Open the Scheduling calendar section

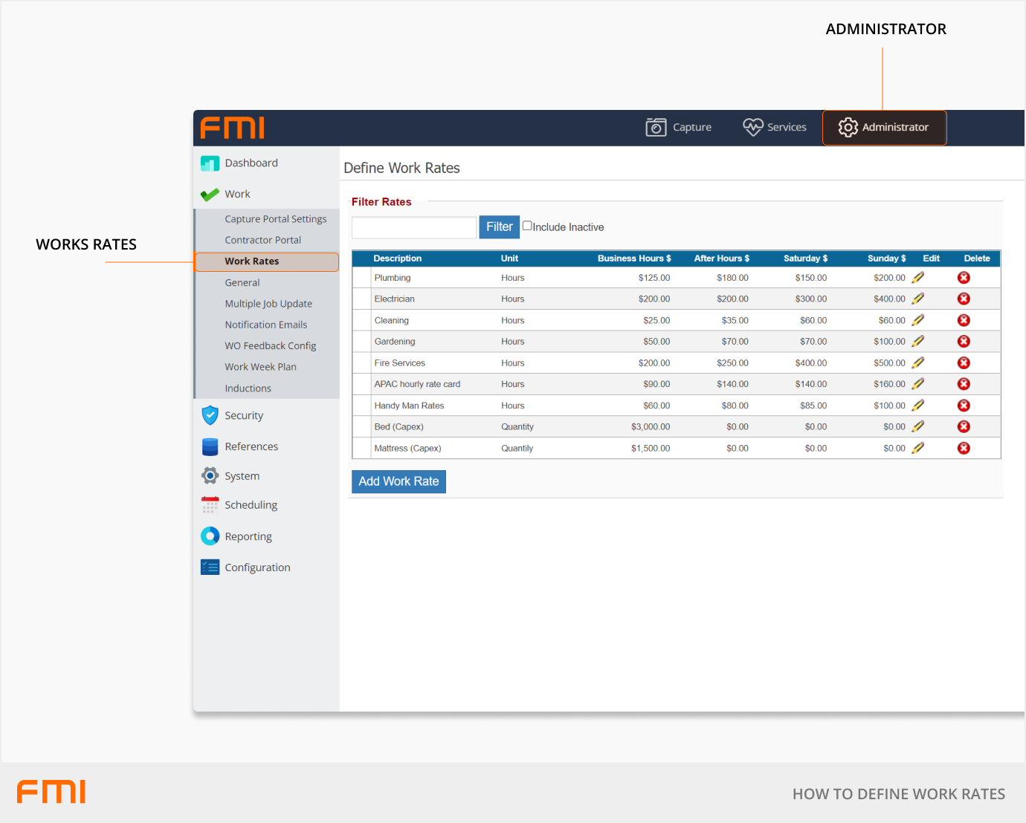[251, 505]
